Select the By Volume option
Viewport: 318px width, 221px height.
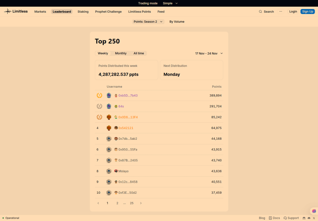177,21
